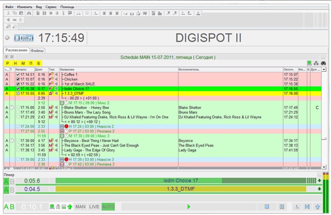Check the 1.3.3_DTMF row checkbox
Viewport: 331px width, 215px height.
[x=18, y=94]
